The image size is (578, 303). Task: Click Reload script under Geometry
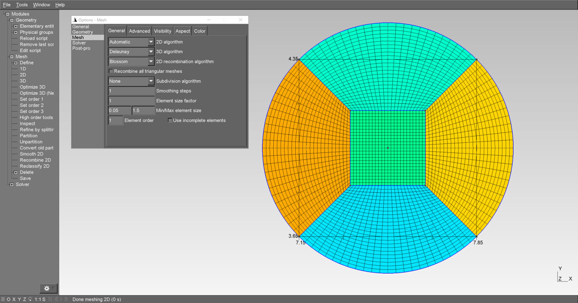[34, 38]
